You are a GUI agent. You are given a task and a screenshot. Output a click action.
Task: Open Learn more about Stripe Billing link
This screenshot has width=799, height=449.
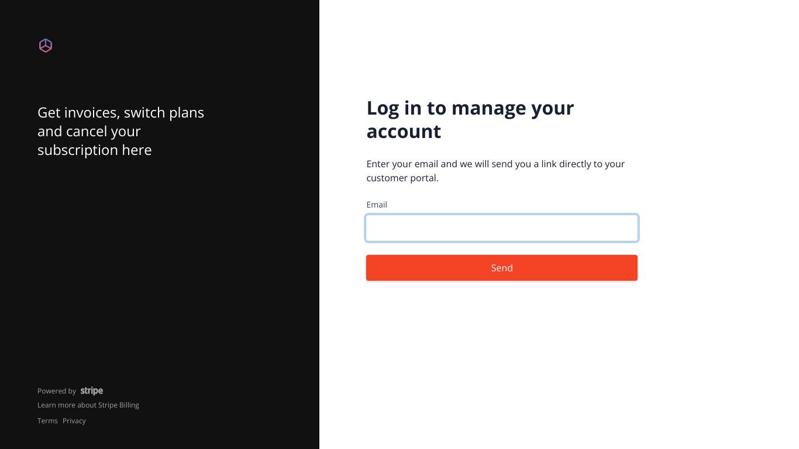pyautogui.click(x=88, y=405)
